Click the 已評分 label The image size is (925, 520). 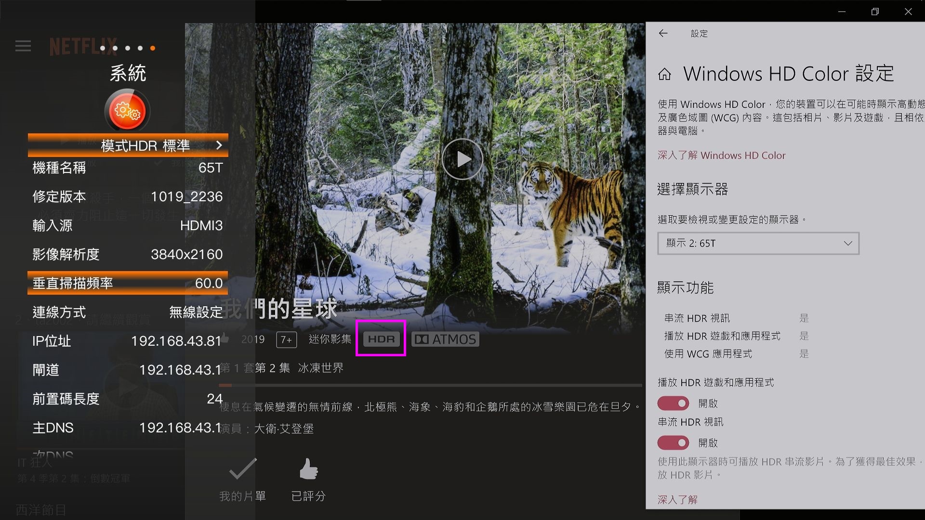(308, 496)
